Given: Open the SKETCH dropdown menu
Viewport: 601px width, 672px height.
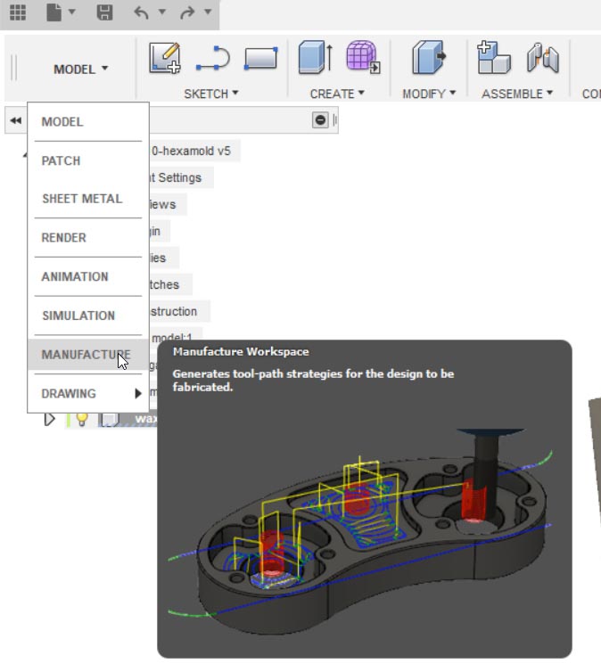Looking at the screenshot, I should tap(211, 94).
